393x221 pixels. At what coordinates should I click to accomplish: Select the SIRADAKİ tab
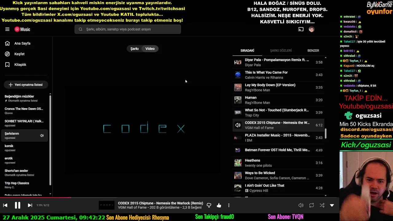[247, 51]
